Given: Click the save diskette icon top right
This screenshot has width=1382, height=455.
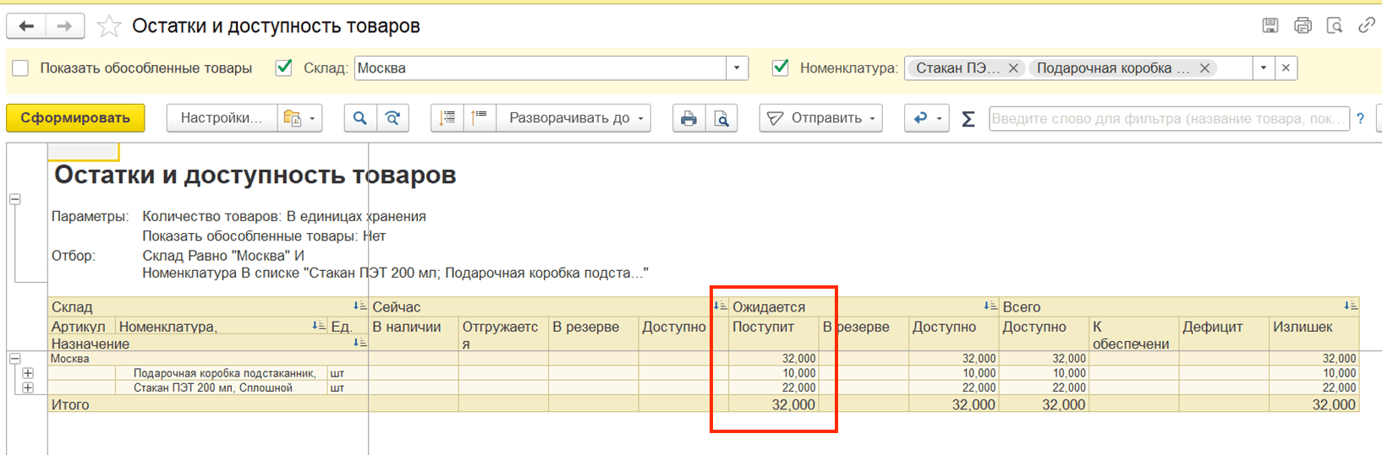Looking at the screenshot, I should click(1270, 25).
